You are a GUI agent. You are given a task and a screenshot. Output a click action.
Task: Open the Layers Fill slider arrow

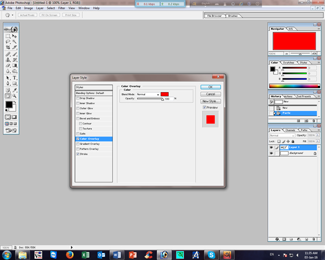[x=318, y=141]
